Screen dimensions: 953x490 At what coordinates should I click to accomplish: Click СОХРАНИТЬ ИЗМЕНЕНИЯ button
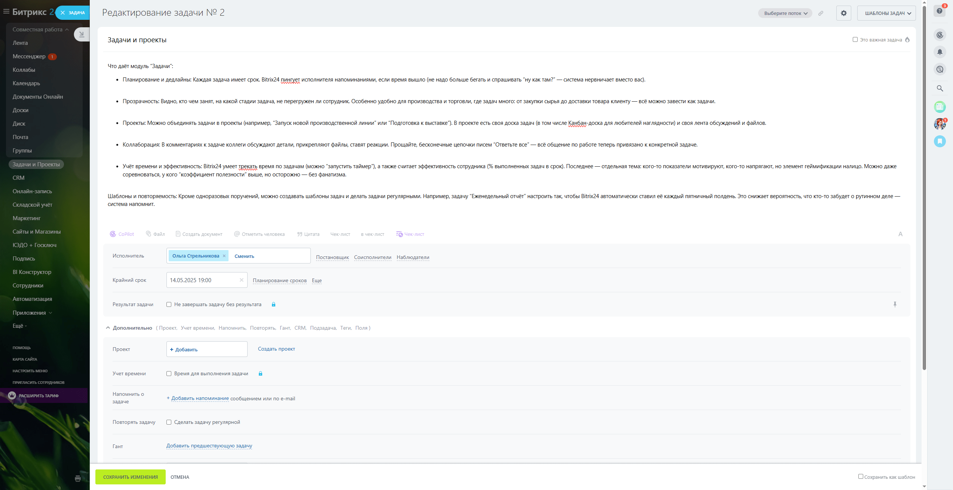tap(131, 477)
